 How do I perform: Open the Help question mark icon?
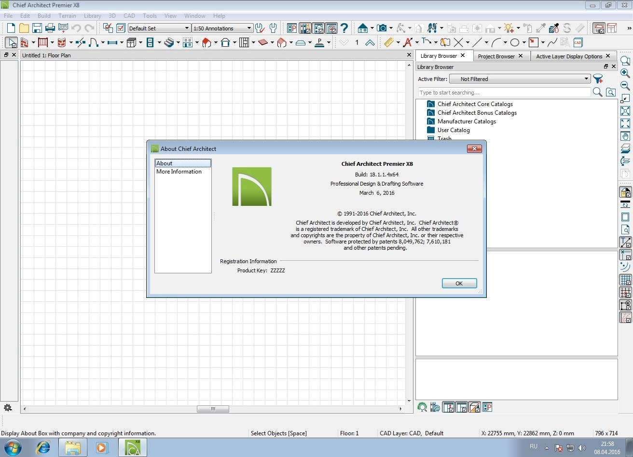point(344,28)
